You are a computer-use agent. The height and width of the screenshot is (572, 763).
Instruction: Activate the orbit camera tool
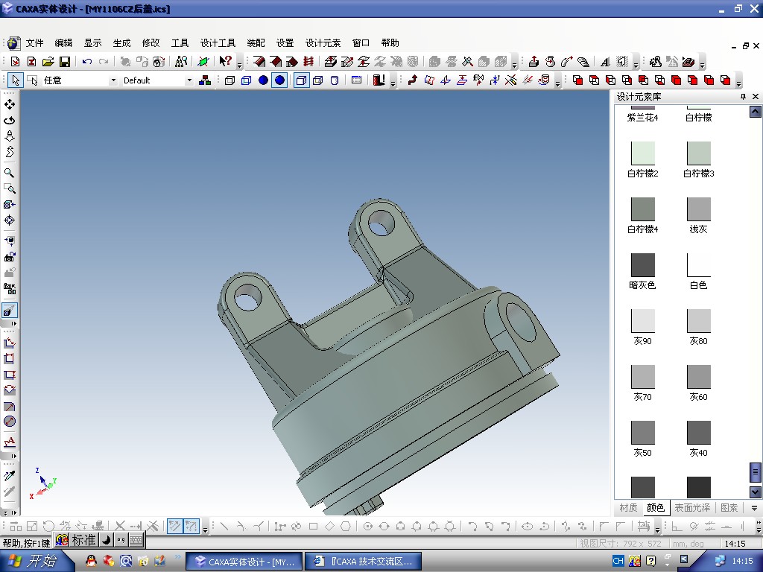pyautogui.click(x=9, y=120)
